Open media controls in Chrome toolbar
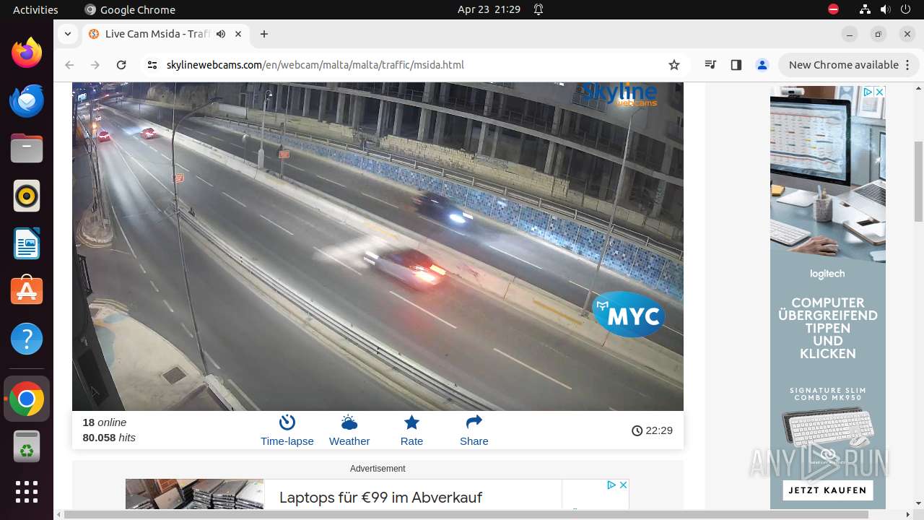Viewport: 924px width, 520px height. point(710,65)
